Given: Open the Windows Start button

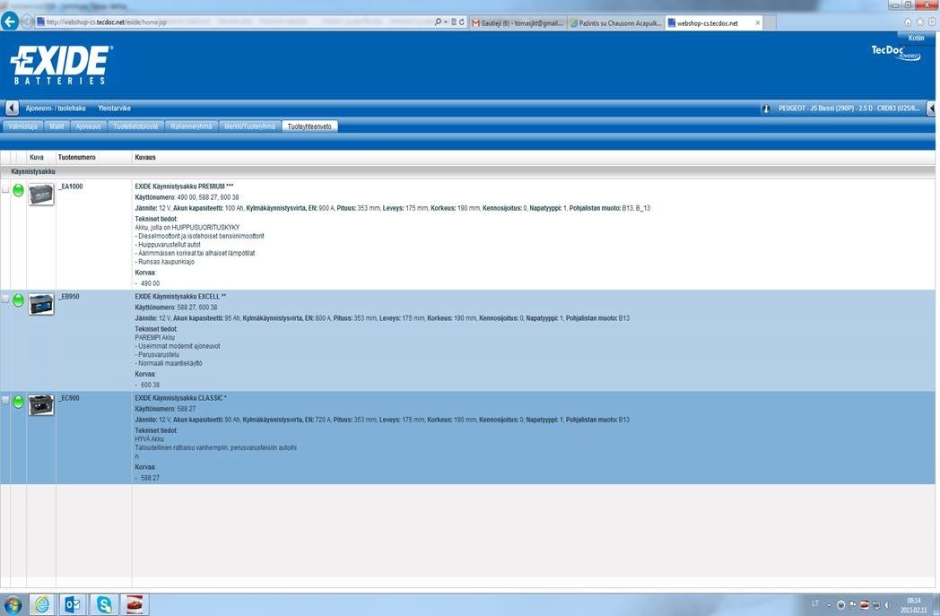Looking at the screenshot, I should pos(12,604).
